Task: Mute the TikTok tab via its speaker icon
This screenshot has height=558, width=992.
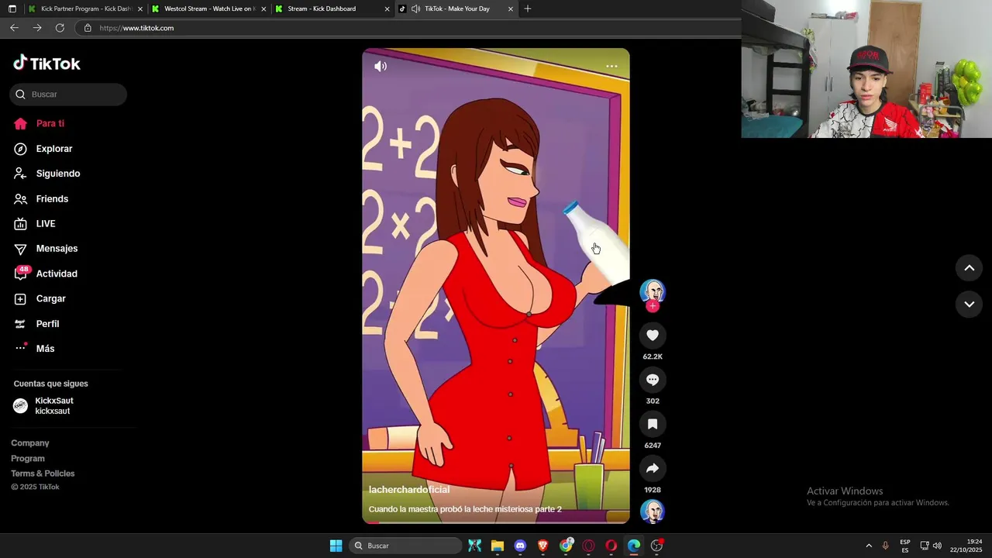Action: tap(416, 9)
